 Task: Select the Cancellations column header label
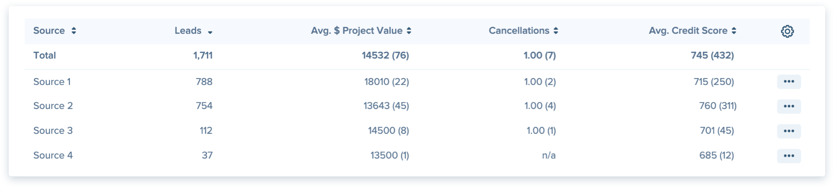click(x=519, y=31)
